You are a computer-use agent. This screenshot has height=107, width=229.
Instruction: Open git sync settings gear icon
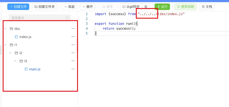146,7
